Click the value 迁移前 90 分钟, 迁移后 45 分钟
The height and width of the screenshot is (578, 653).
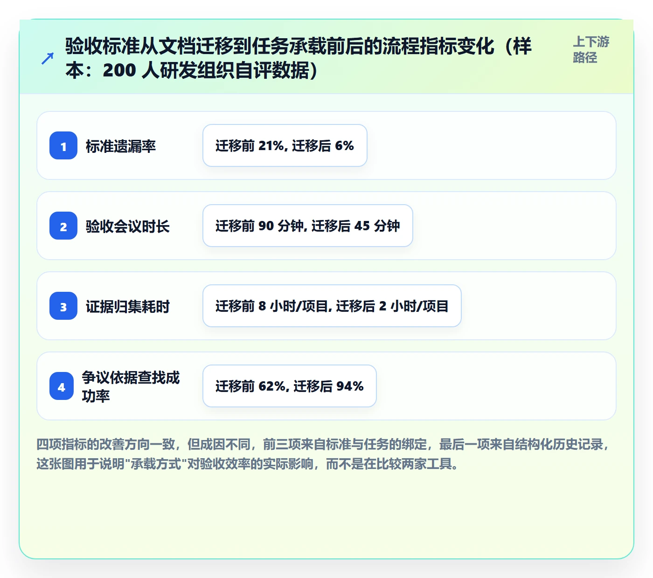click(x=308, y=226)
